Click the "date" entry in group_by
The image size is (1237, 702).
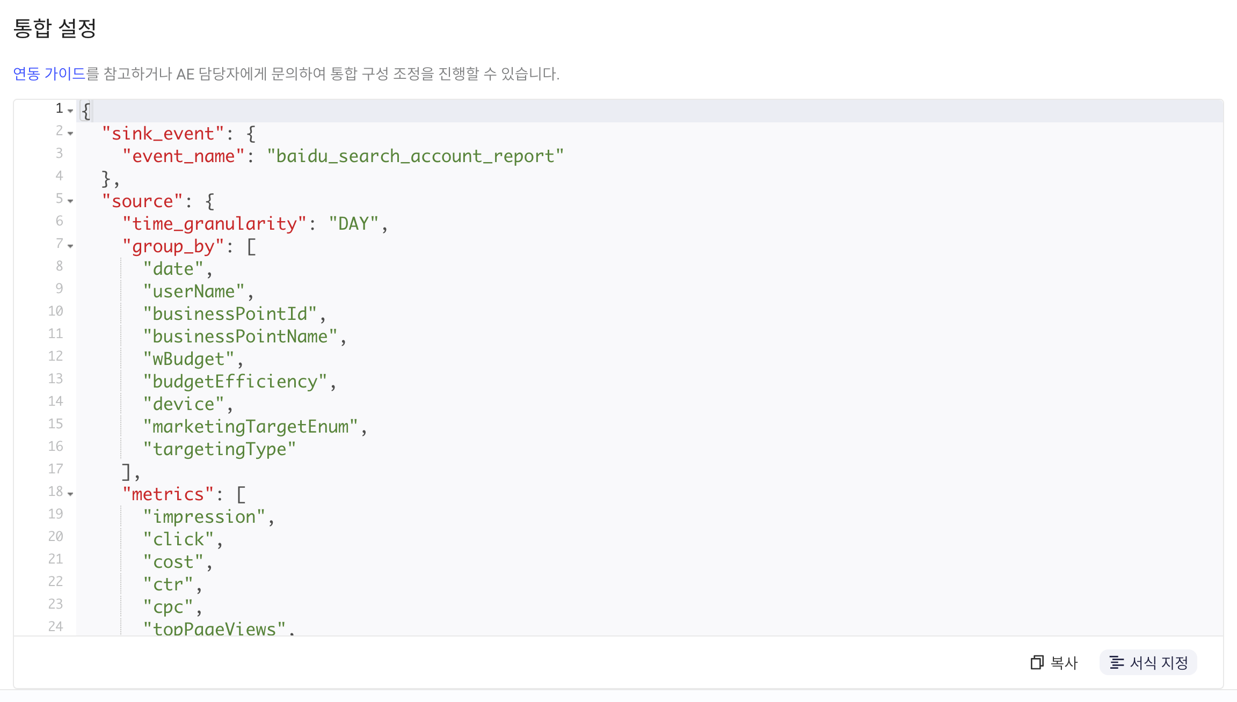tap(173, 269)
